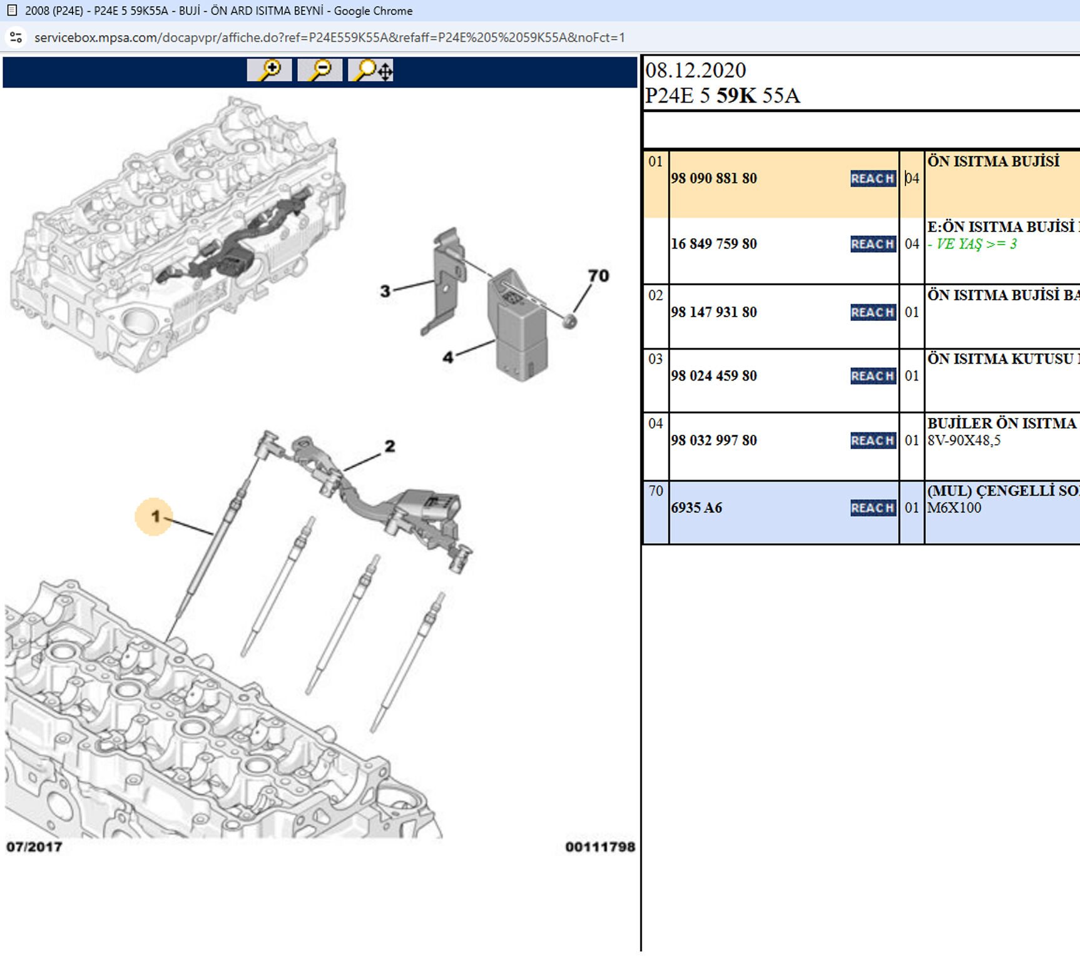Click part number 98 090 881 80
1080x961 pixels.
coord(714,179)
